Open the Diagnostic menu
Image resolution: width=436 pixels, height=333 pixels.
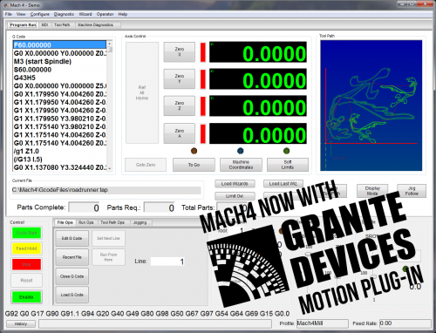[64, 14]
